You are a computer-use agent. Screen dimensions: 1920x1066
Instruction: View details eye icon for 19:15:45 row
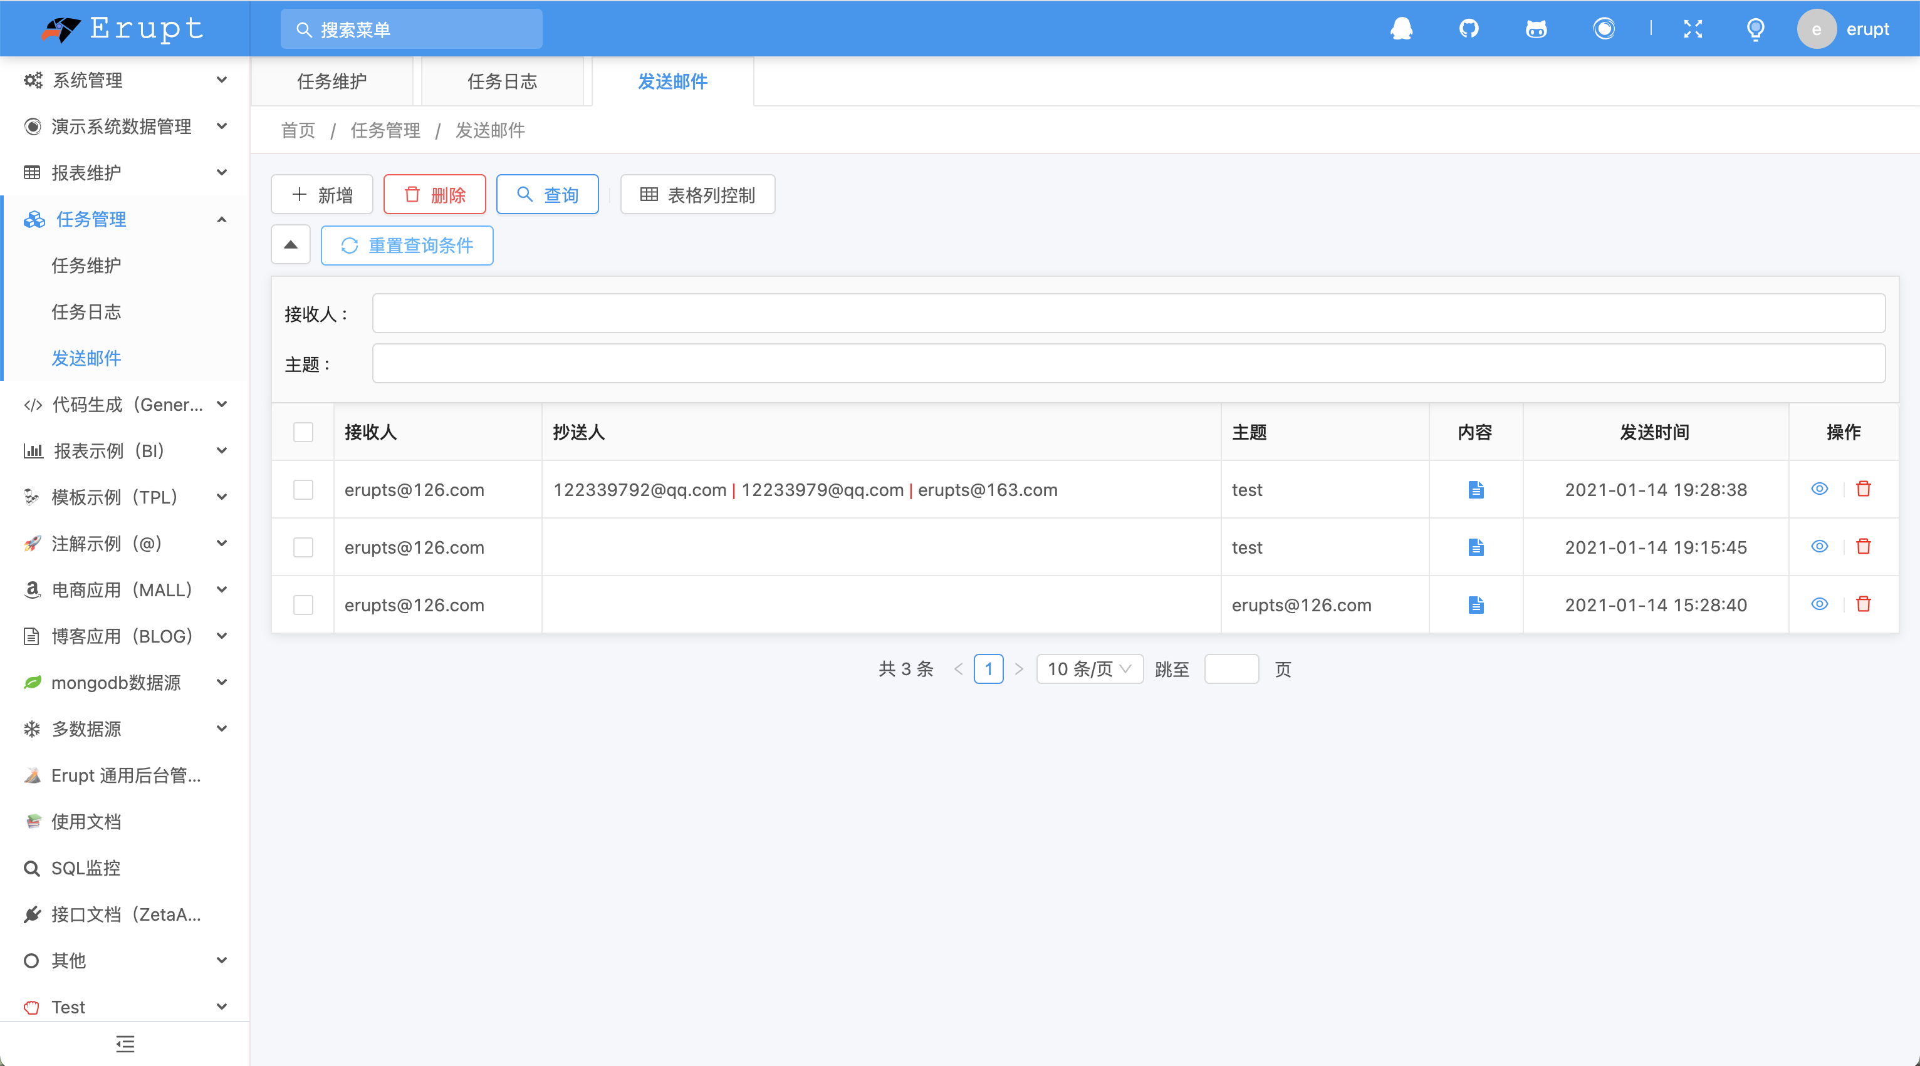[1819, 546]
